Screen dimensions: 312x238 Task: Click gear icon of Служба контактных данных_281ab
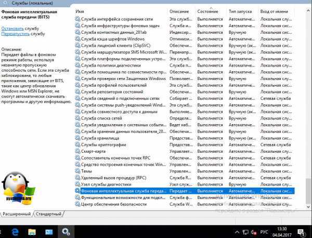77,32
